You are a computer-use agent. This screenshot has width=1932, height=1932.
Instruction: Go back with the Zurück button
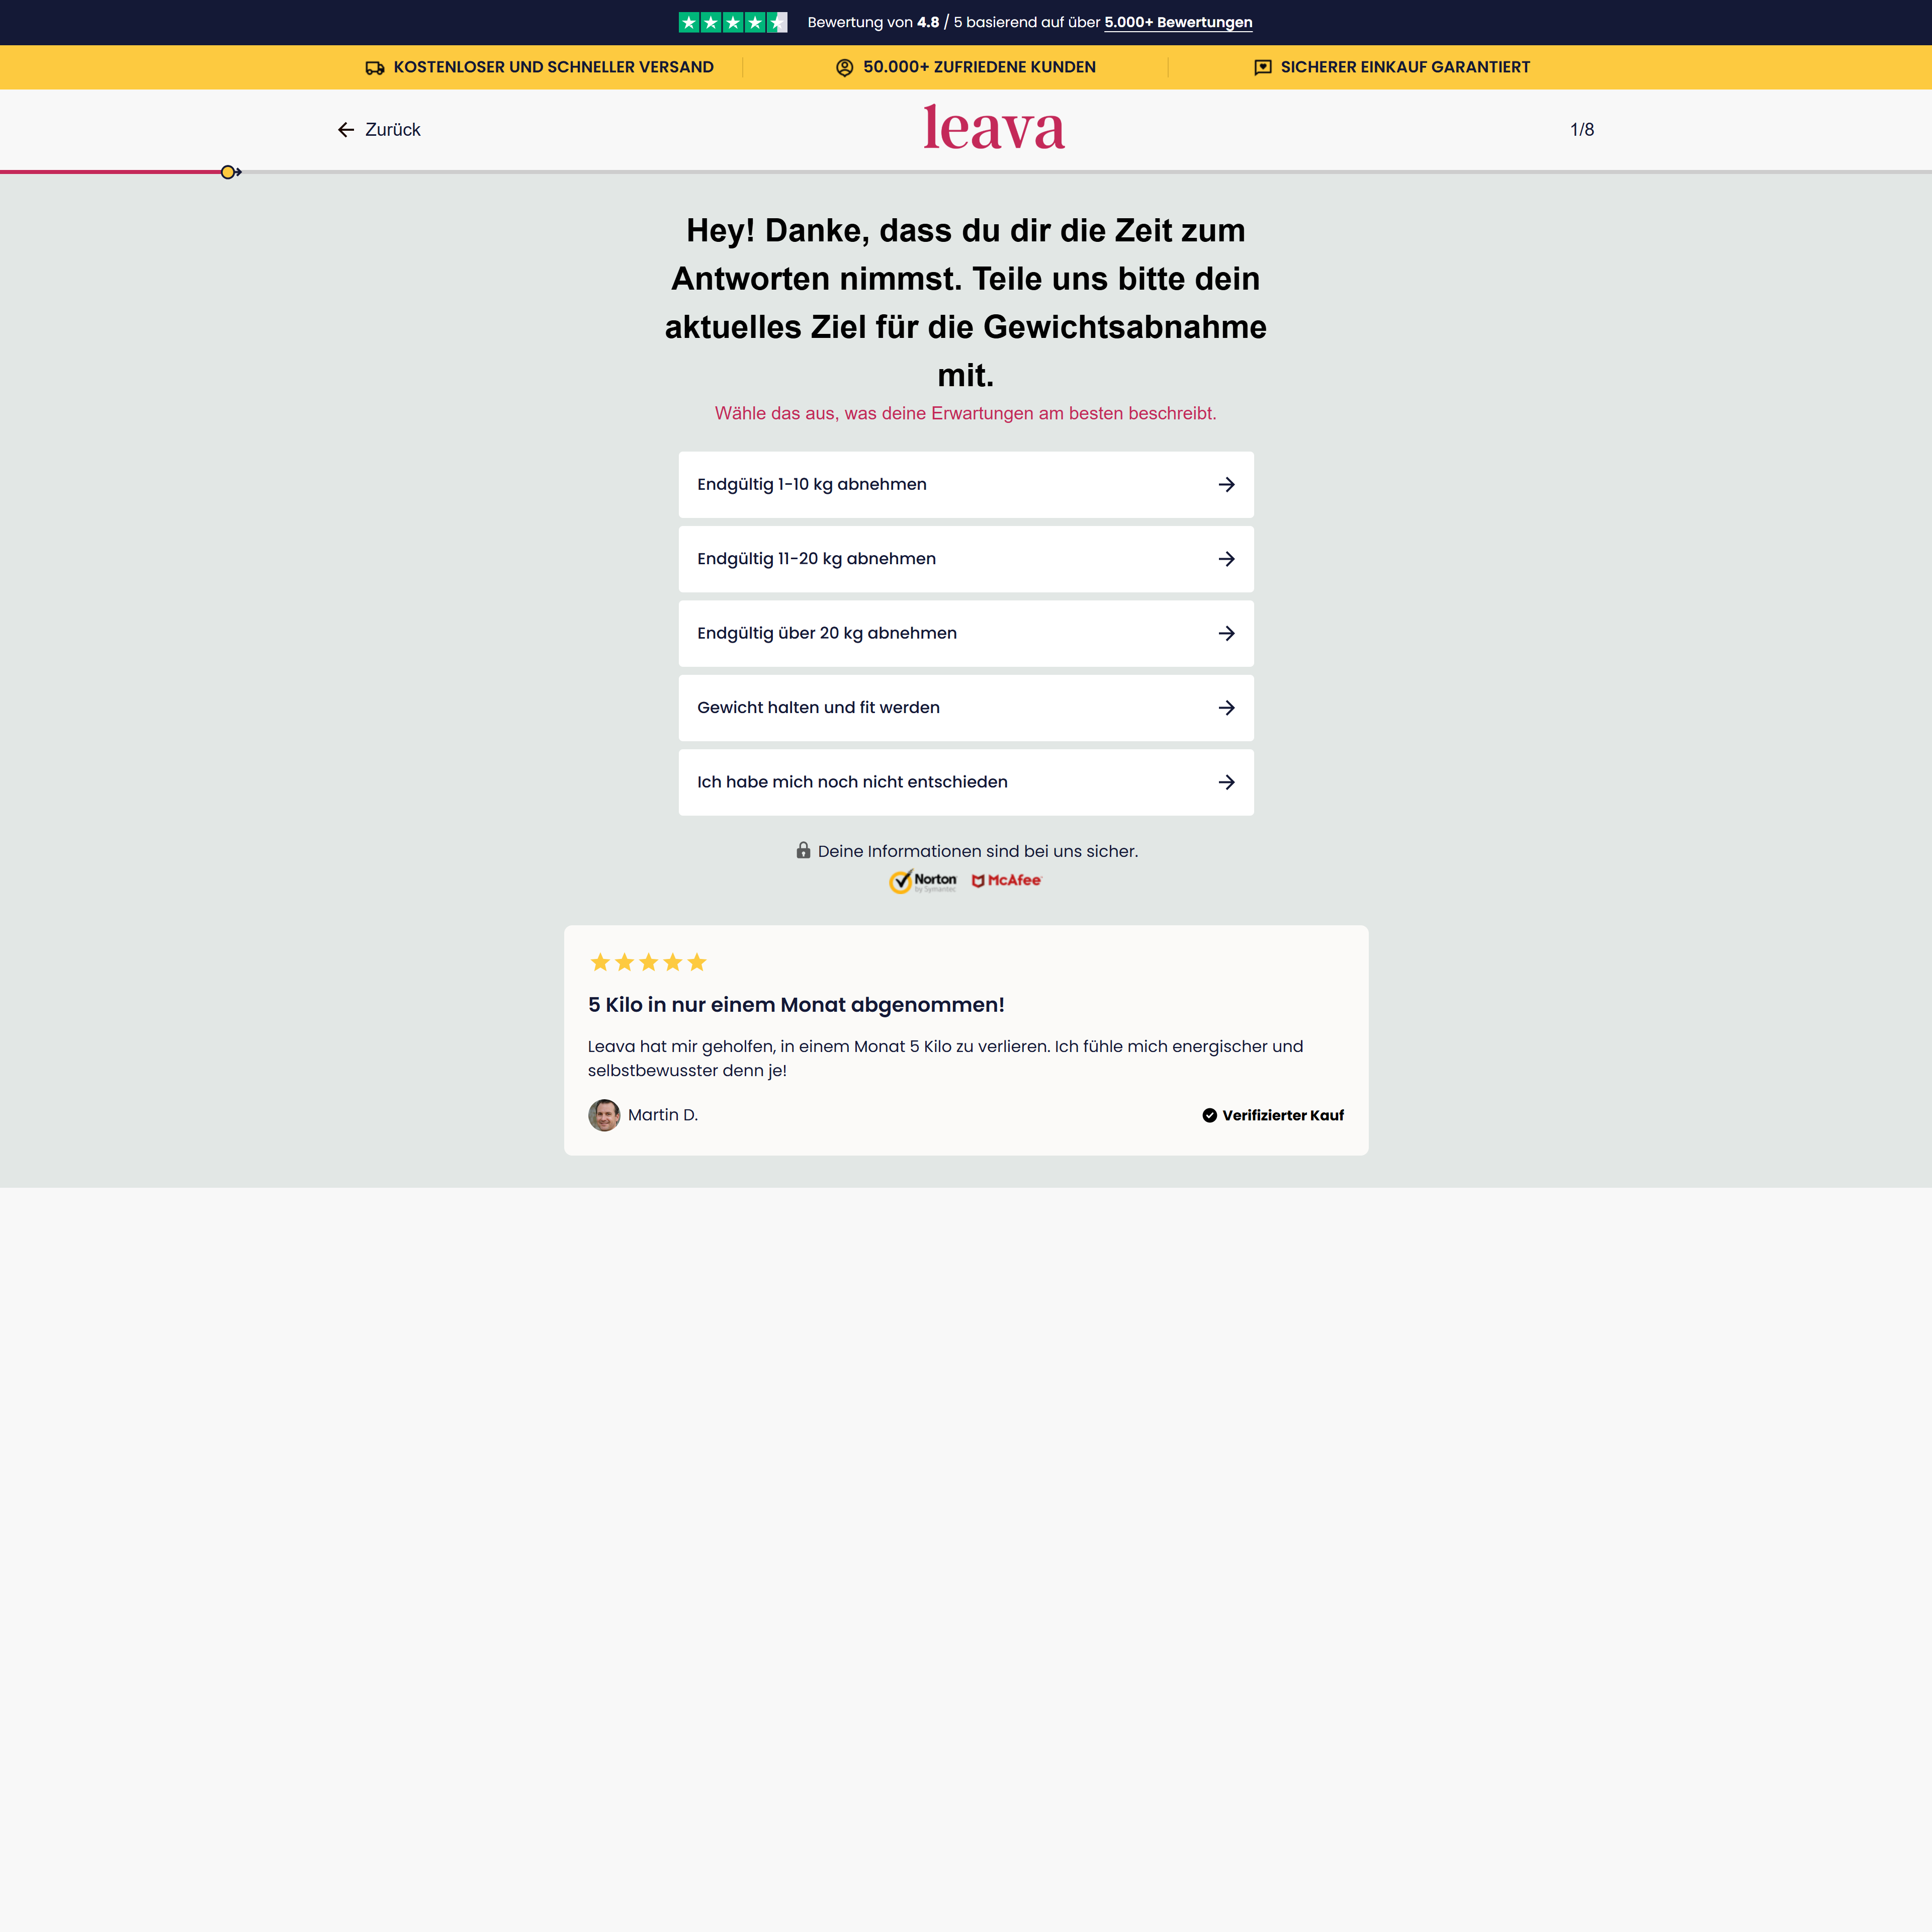pos(379,130)
